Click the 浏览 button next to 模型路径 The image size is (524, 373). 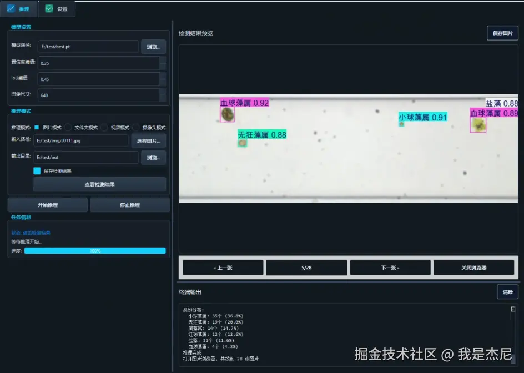point(153,47)
